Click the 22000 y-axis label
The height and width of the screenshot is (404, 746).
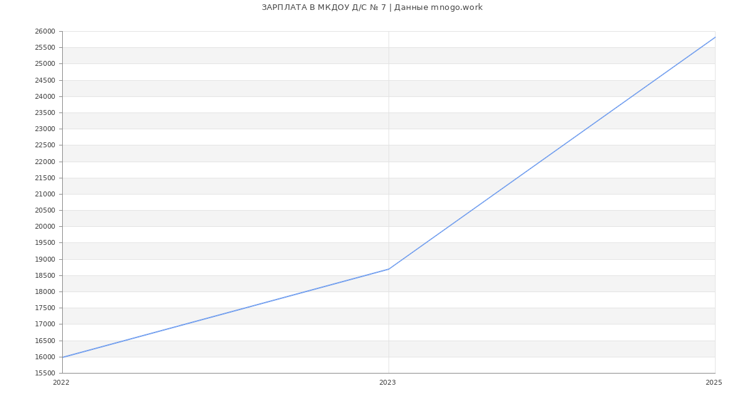(45, 162)
